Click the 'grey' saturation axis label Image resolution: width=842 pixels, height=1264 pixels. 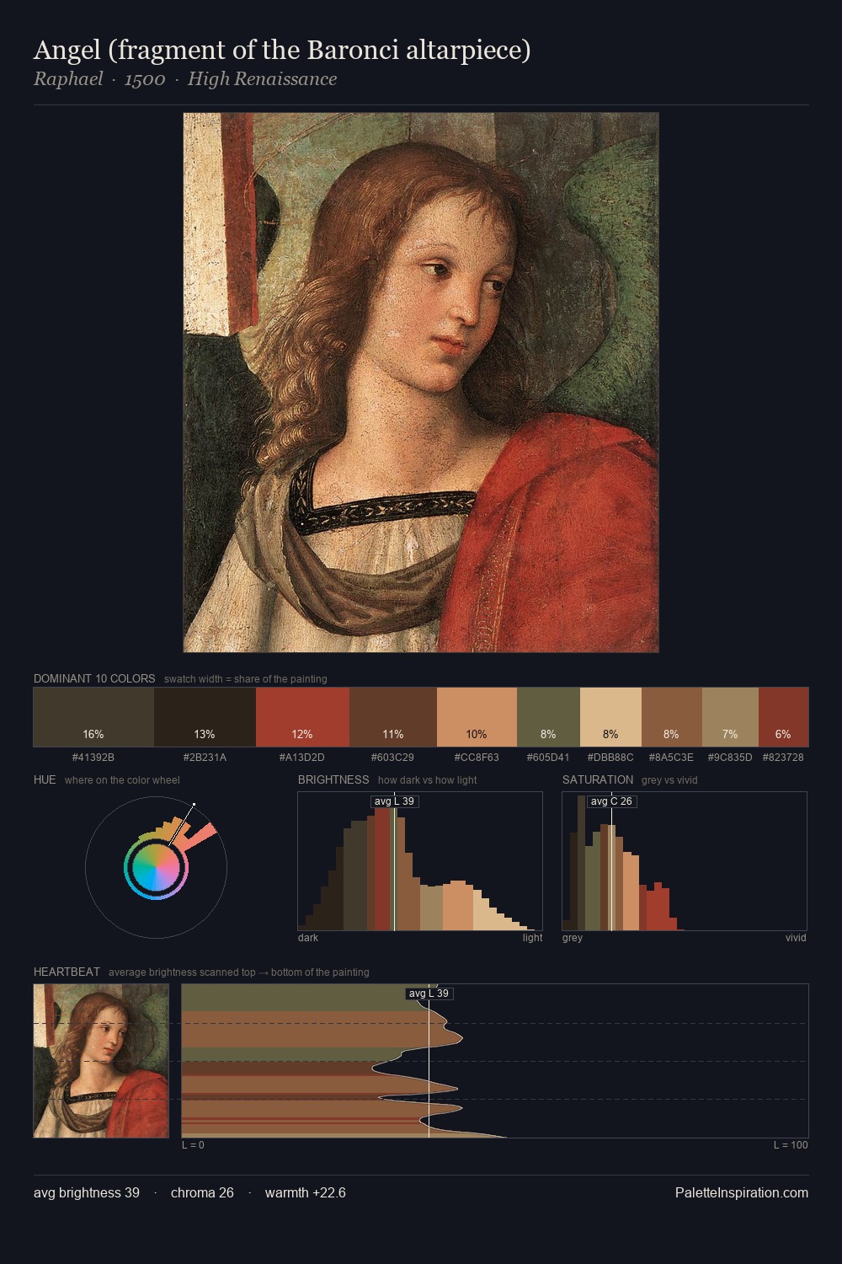pyautogui.click(x=573, y=938)
